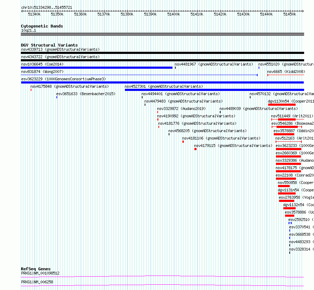
Task: Click esv3623233 variant label
Action: [x=295, y=146]
